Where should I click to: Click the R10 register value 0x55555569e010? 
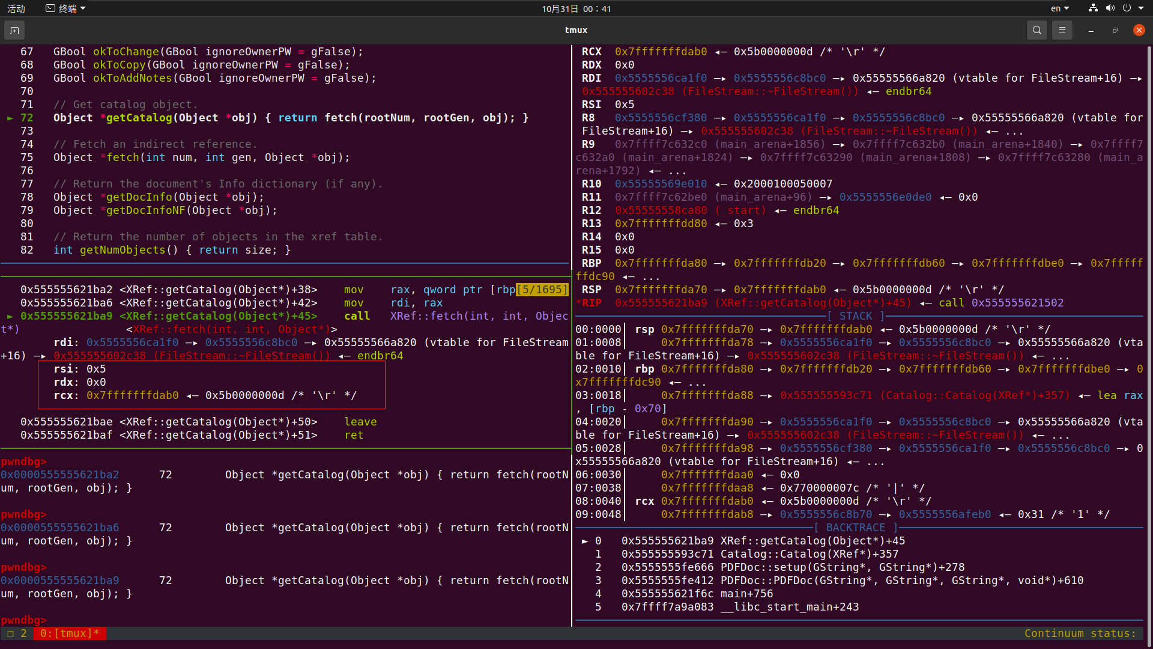[x=661, y=184]
